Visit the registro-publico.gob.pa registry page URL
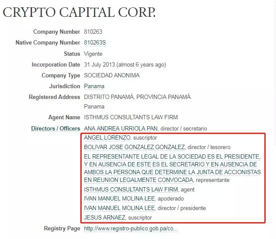 [131, 229]
